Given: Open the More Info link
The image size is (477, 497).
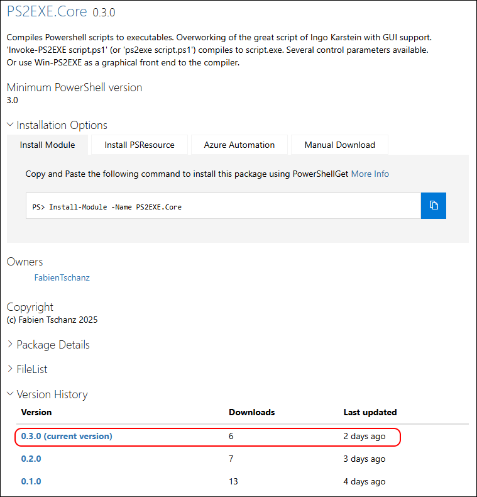Looking at the screenshot, I should [370, 174].
